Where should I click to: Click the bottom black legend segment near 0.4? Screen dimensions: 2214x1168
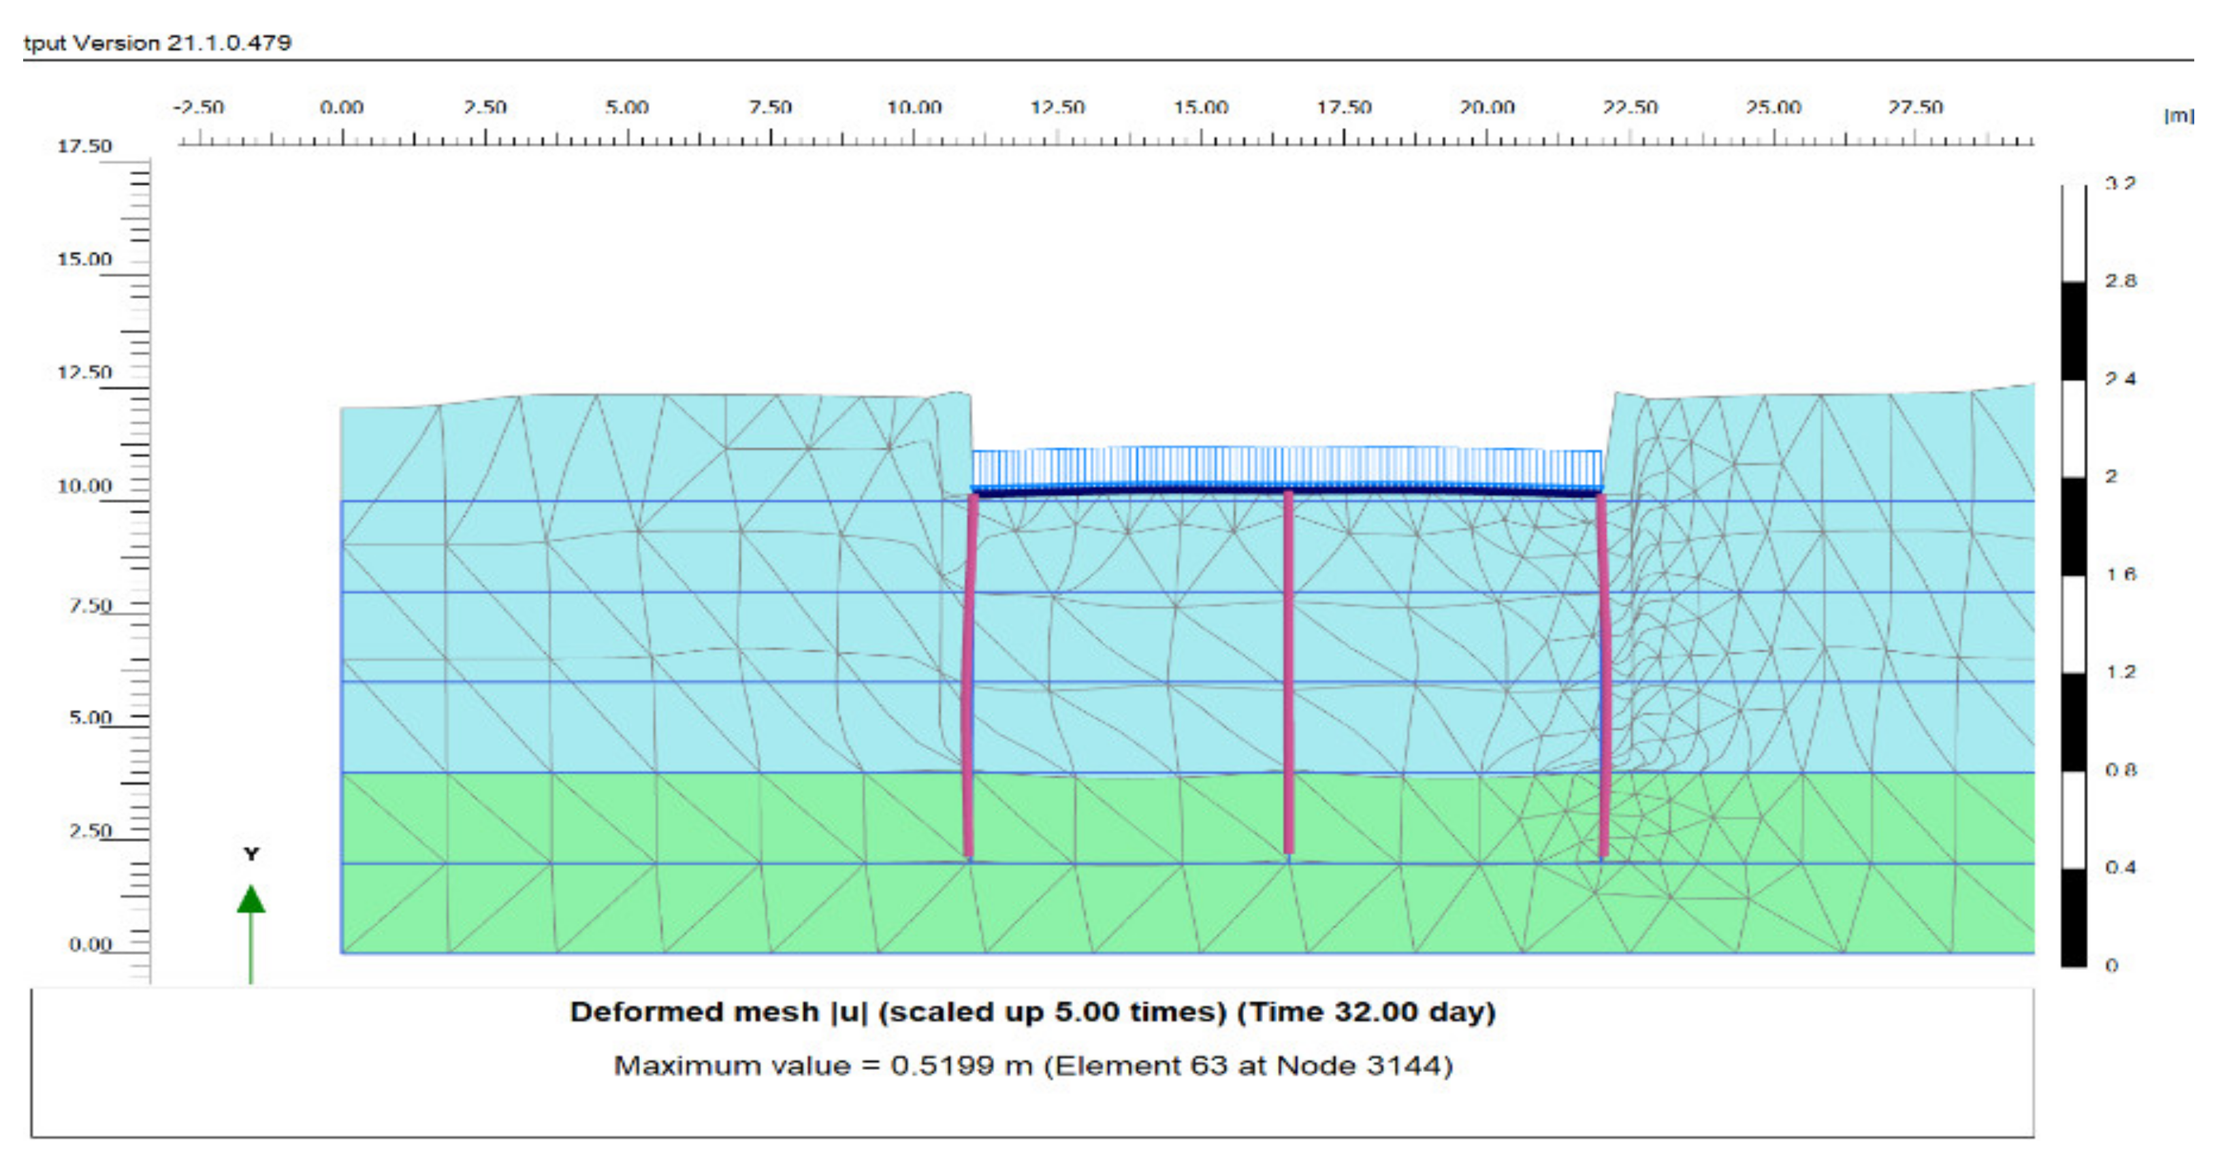click(x=2074, y=917)
